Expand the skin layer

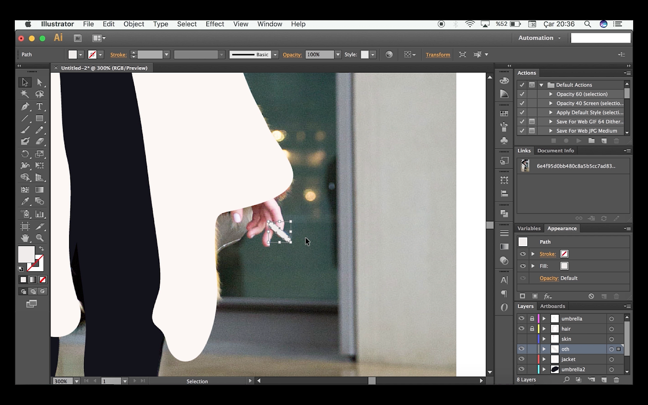coord(544,339)
